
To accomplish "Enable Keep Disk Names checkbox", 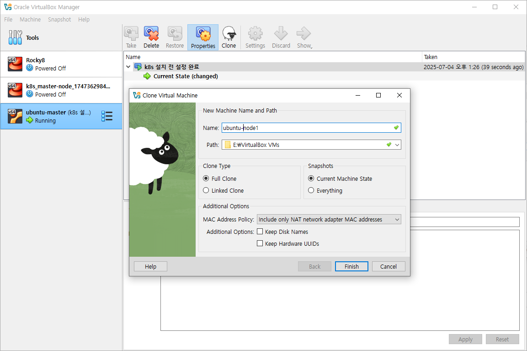I will [x=260, y=232].
